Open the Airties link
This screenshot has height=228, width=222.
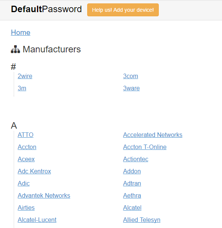click(26, 208)
